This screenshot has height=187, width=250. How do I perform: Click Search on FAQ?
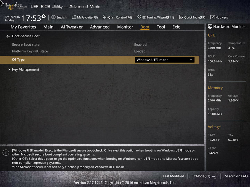point(236,176)
